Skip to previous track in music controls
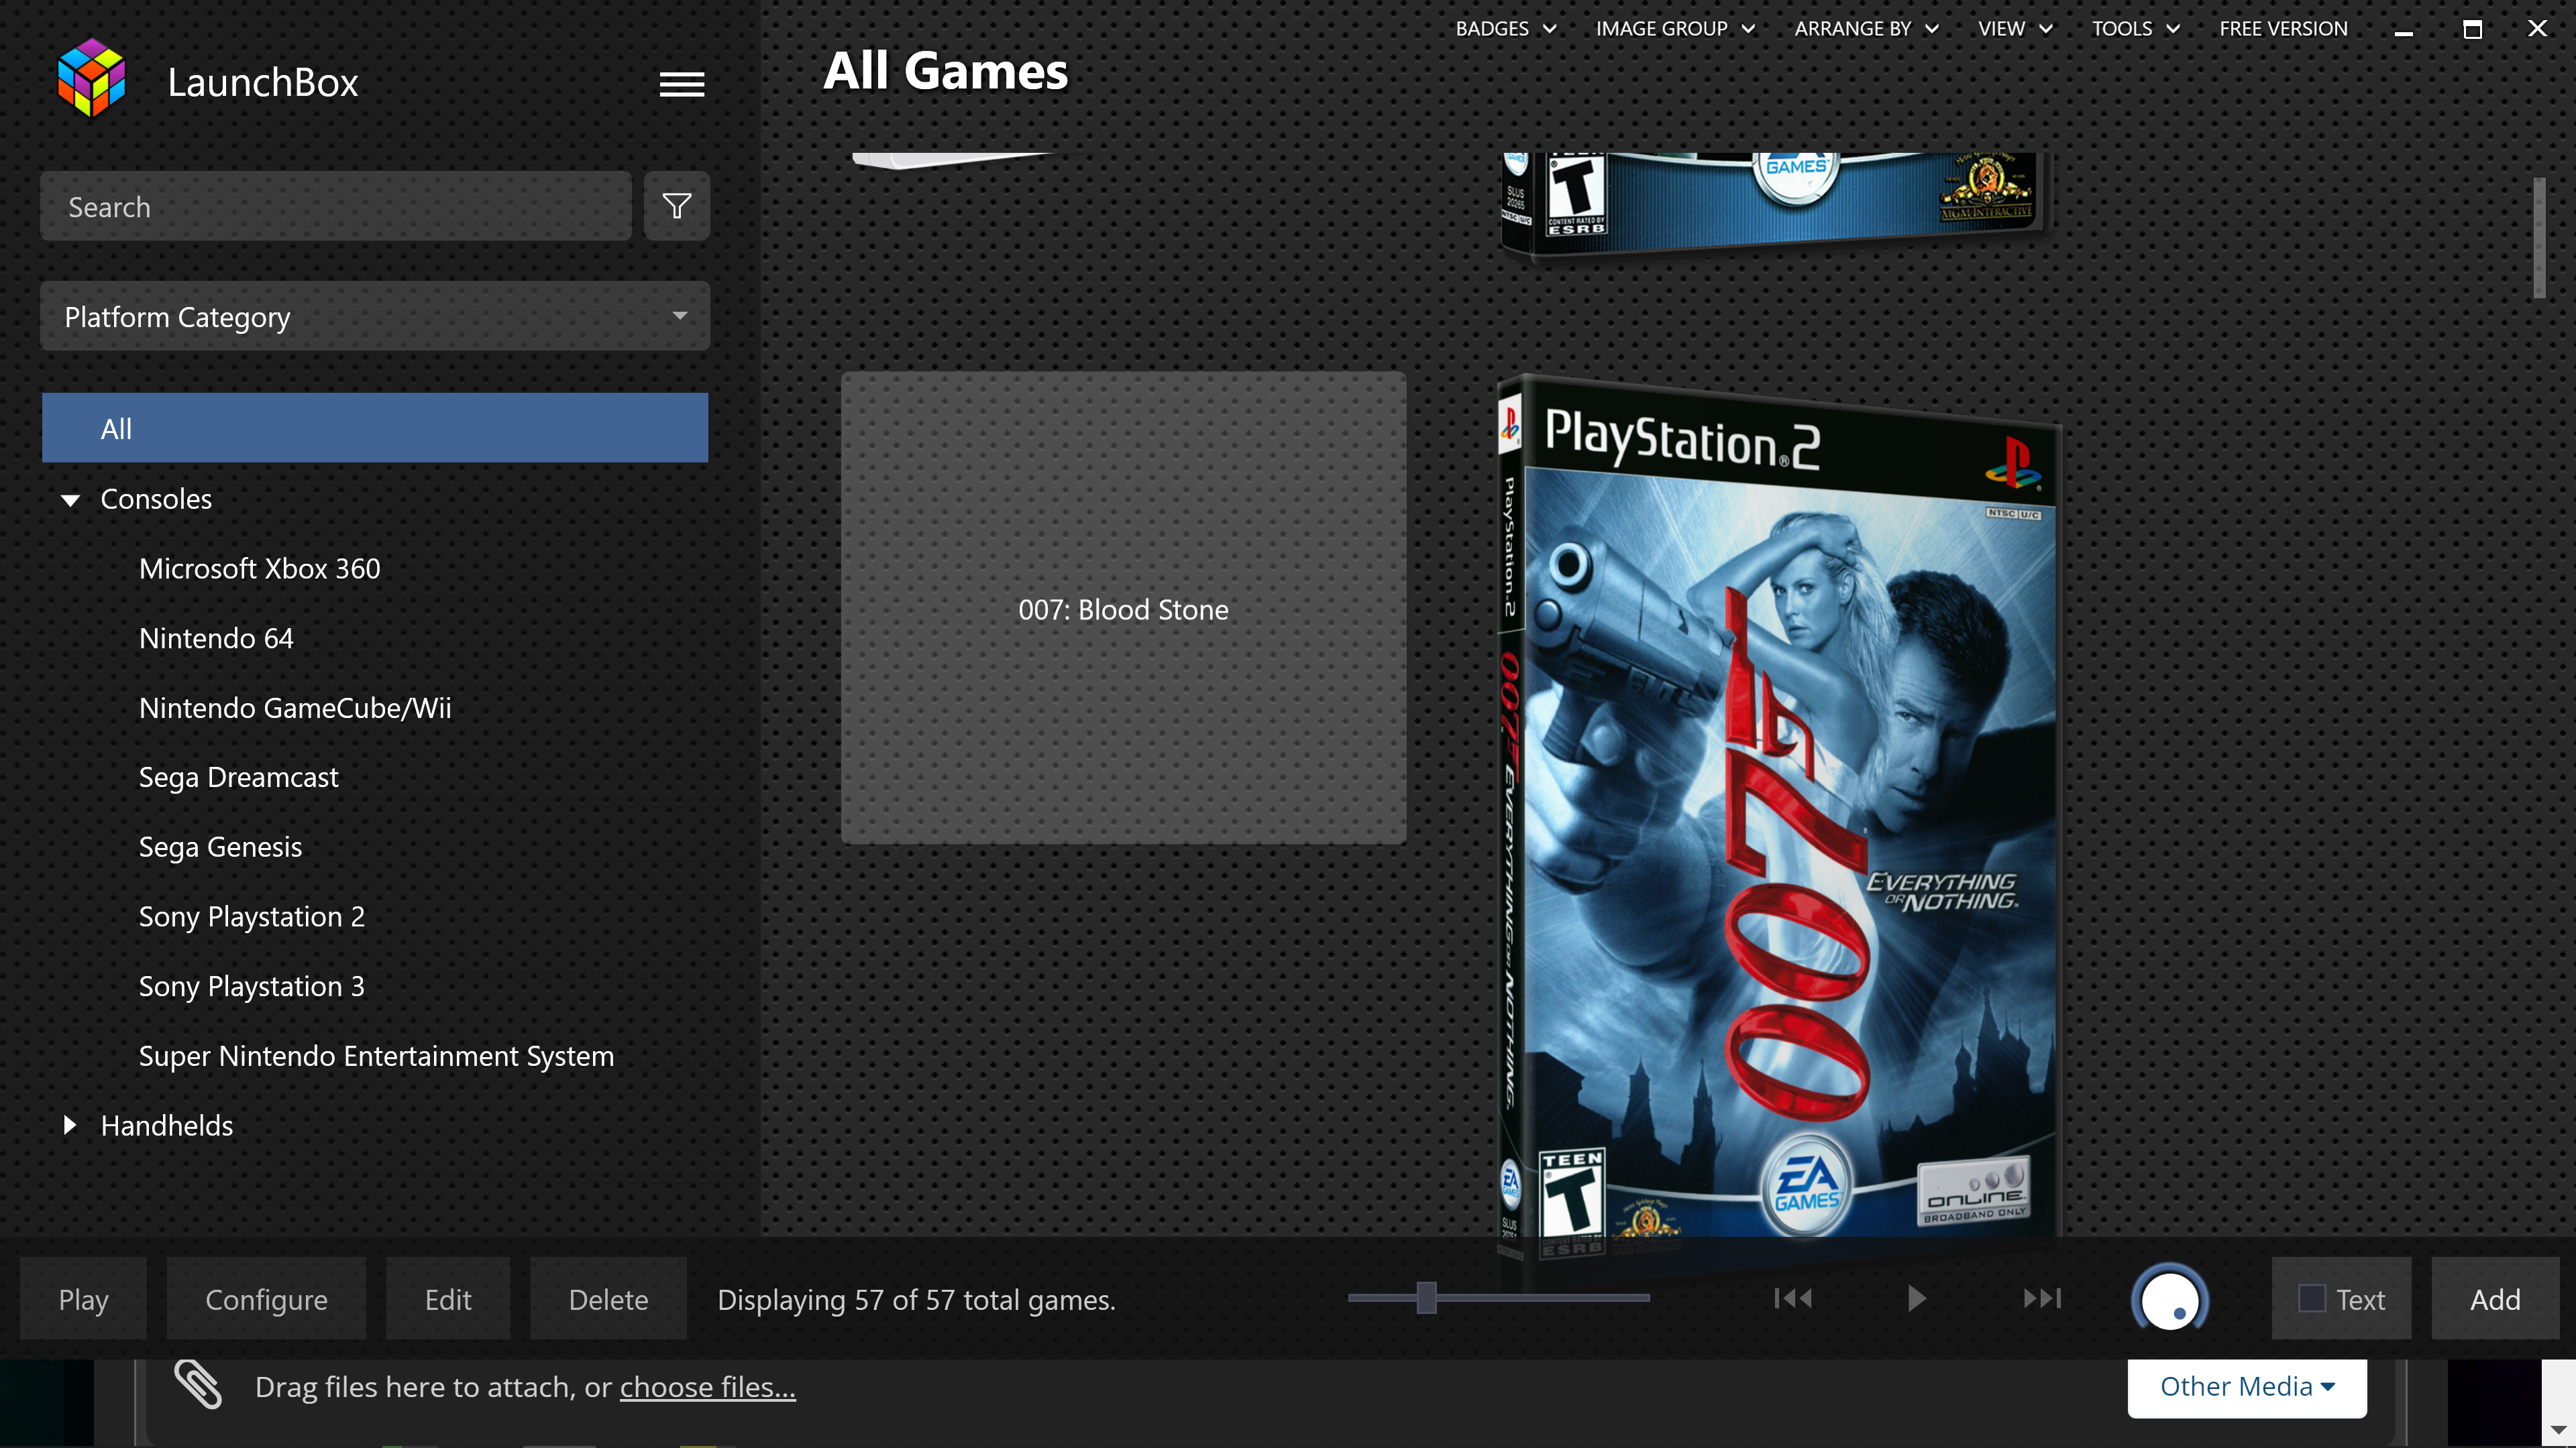The image size is (2576, 1448). click(x=1792, y=1298)
